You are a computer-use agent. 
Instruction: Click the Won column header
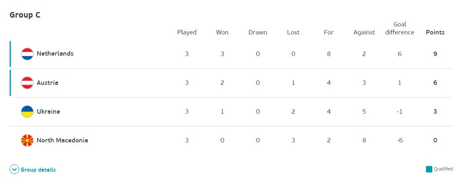[222, 32]
